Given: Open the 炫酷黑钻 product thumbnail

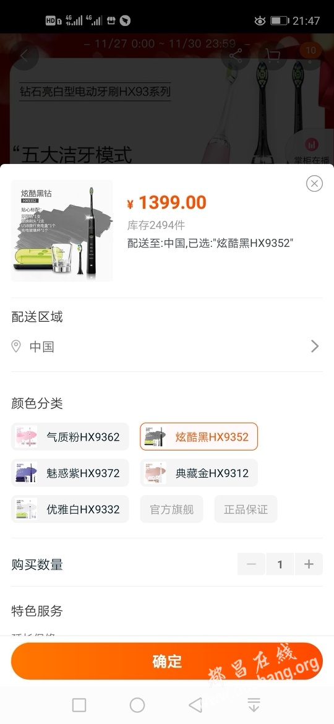Looking at the screenshot, I should pyautogui.click(x=62, y=231).
